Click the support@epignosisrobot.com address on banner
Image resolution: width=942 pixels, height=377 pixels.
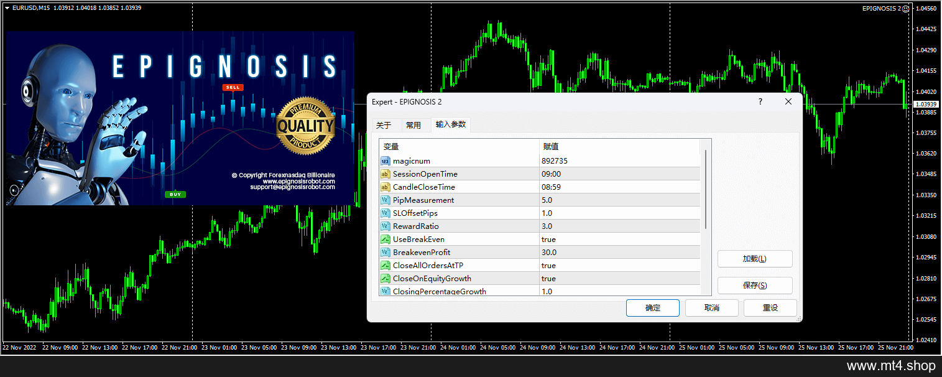pos(293,187)
